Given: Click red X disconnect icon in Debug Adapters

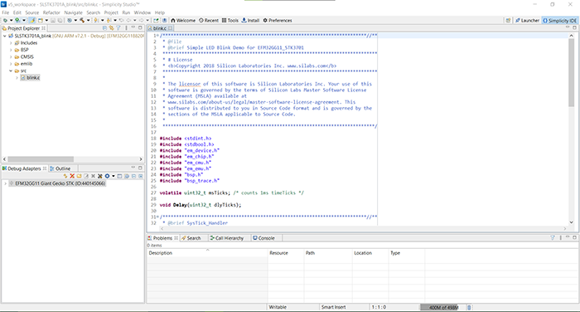Looking at the screenshot, I should [72, 176].
